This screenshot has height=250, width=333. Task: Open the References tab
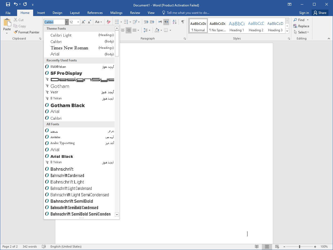pos(95,13)
